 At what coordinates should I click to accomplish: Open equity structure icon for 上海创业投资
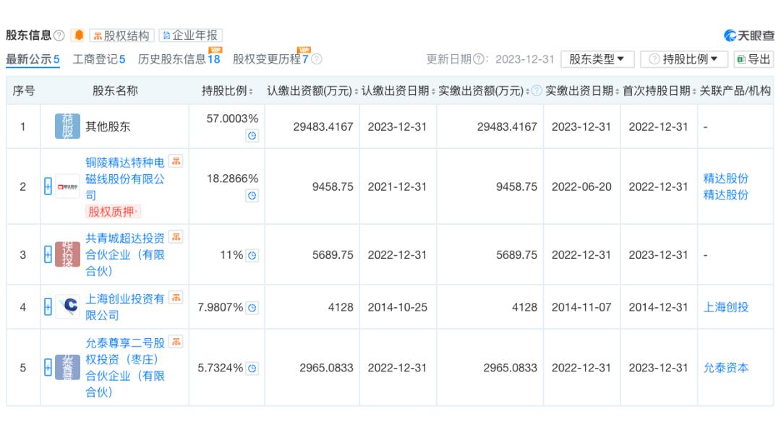coord(175,298)
